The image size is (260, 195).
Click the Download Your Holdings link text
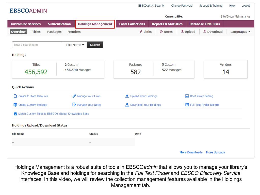click(x=145, y=105)
